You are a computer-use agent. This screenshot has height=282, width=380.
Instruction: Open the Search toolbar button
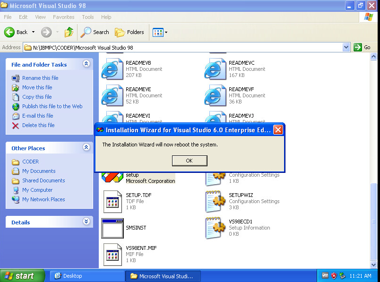95,32
